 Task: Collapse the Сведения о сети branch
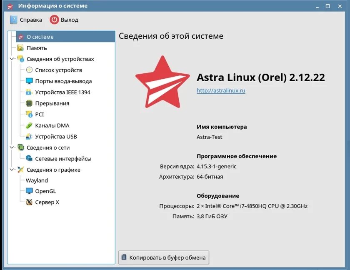(12, 147)
